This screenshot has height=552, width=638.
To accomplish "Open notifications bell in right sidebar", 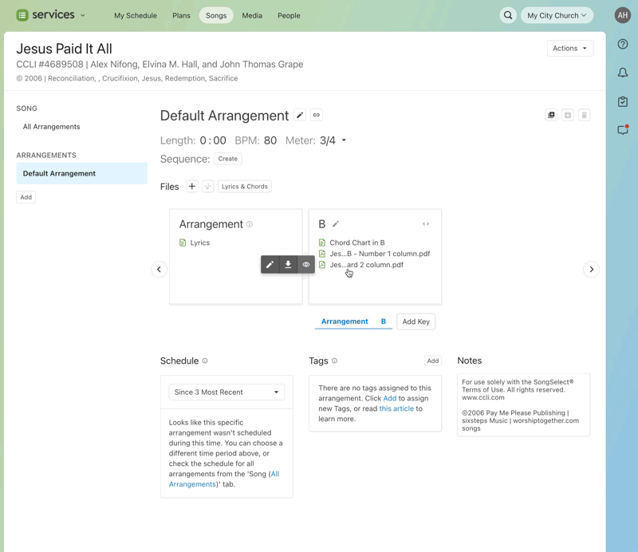I will point(623,73).
